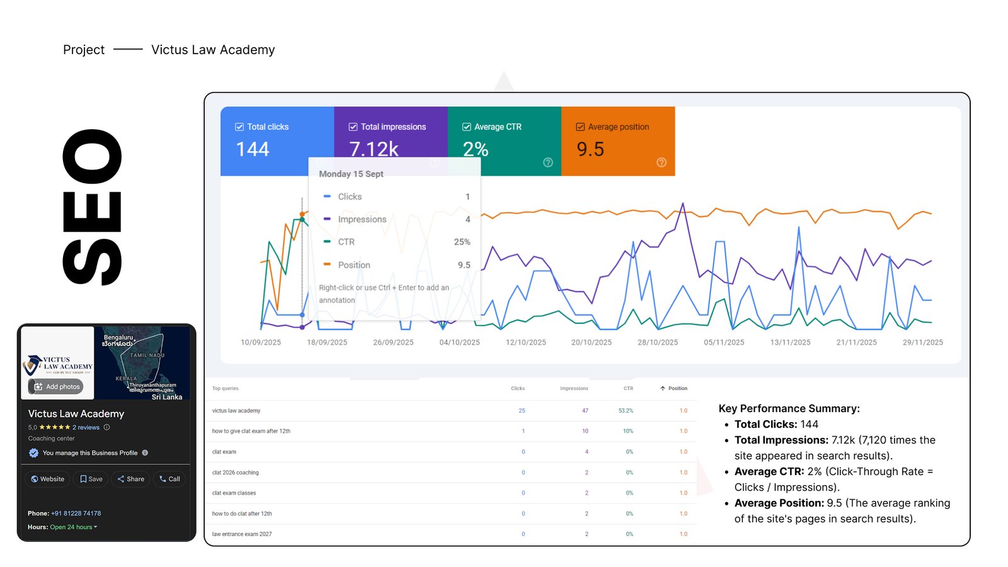1008x567 pixels.
Task: Toggle the Average position checkbox
Action: (580, 127)
